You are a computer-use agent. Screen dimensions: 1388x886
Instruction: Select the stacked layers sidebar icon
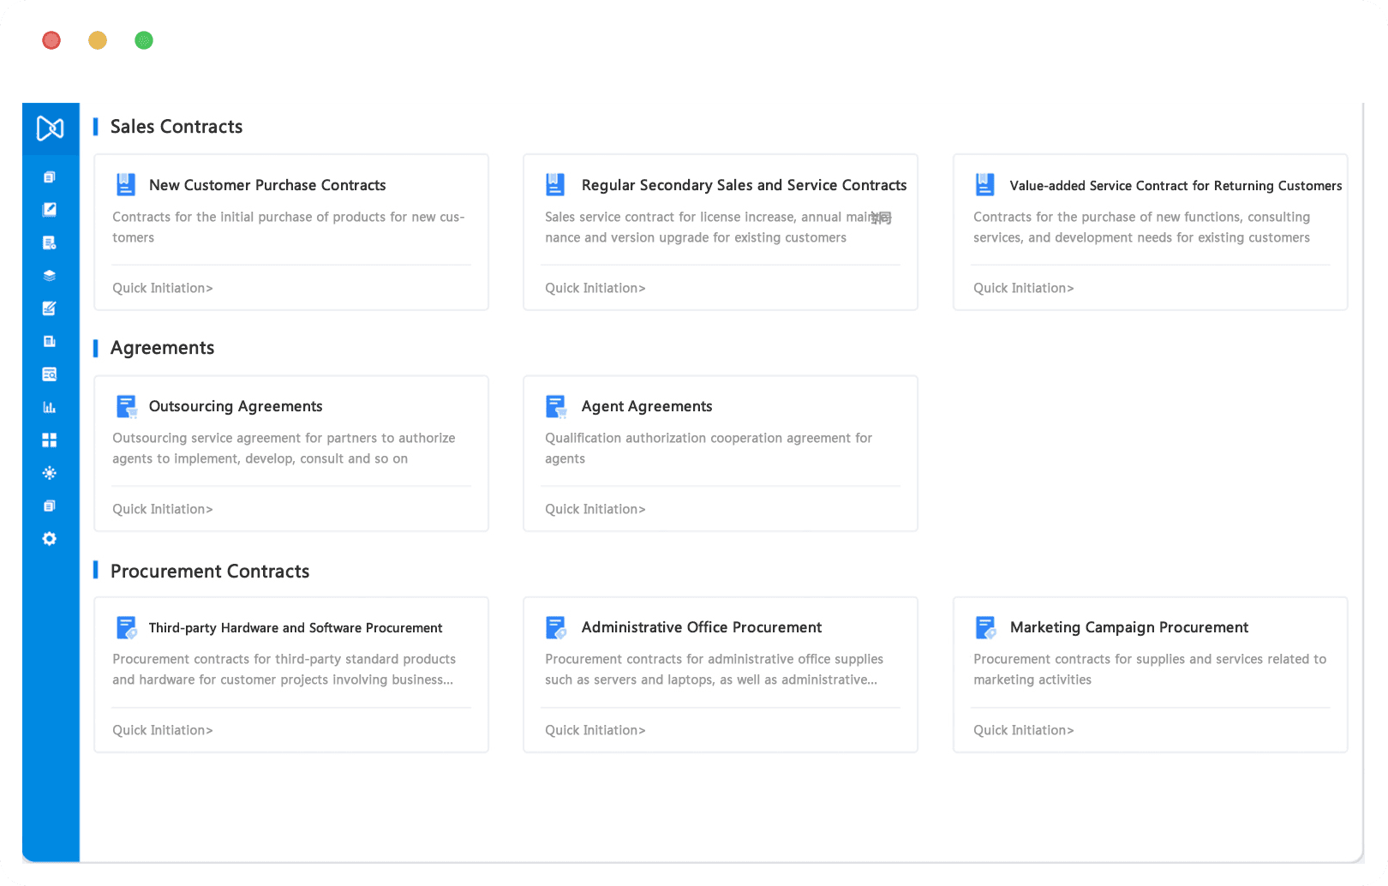[50, 276]
